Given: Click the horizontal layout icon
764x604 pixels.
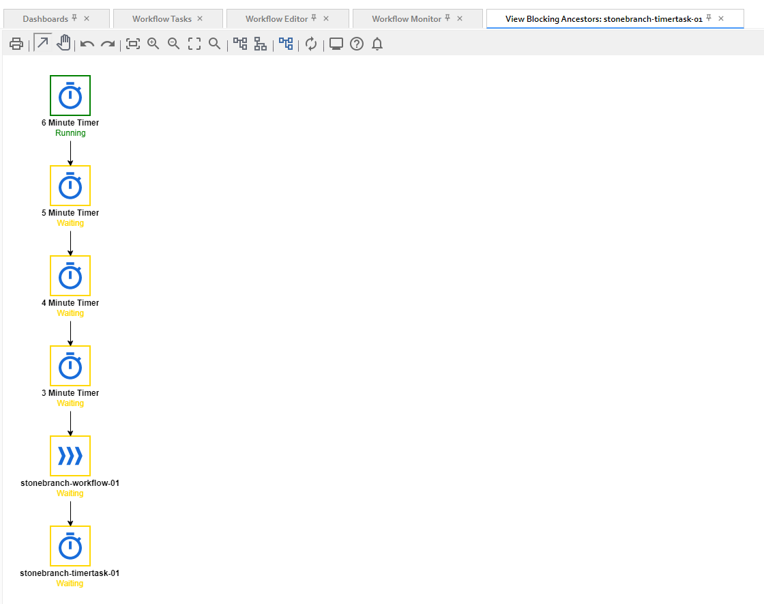Looking at the screenshot, I should [240, 44].
